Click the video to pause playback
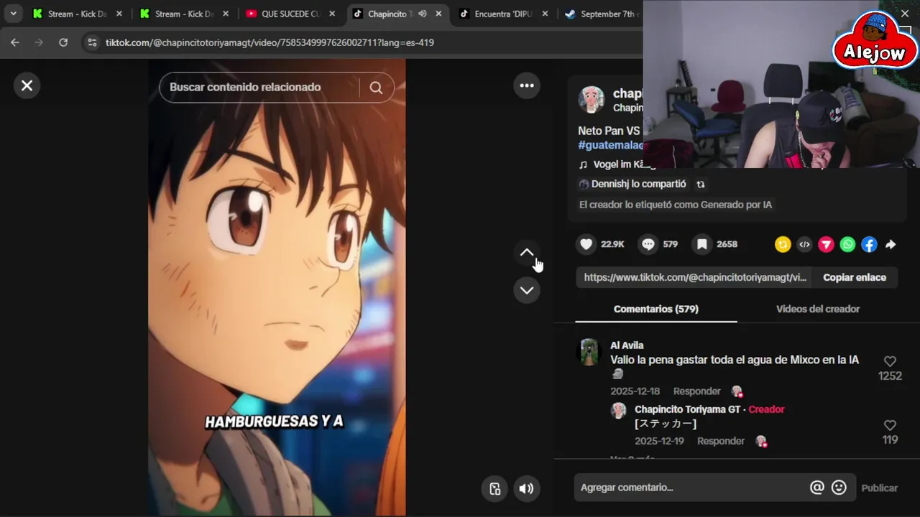The width and height of the screenshot is (920, 517). pyautogui.click(x=277, y=287)
